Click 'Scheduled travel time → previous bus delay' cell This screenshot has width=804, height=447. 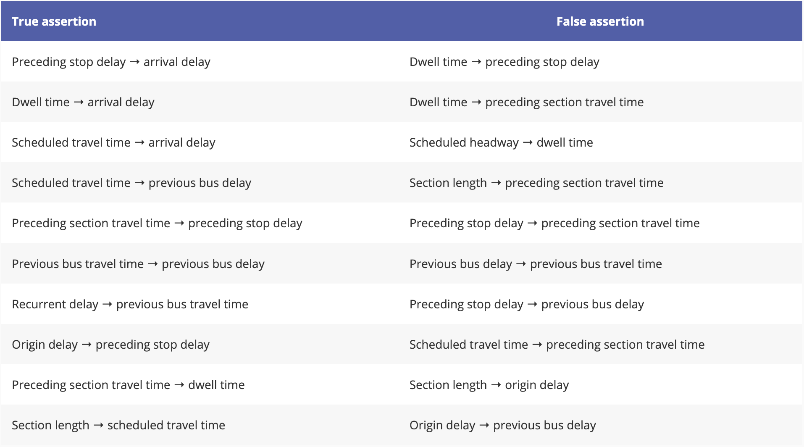tap(131, 183)
